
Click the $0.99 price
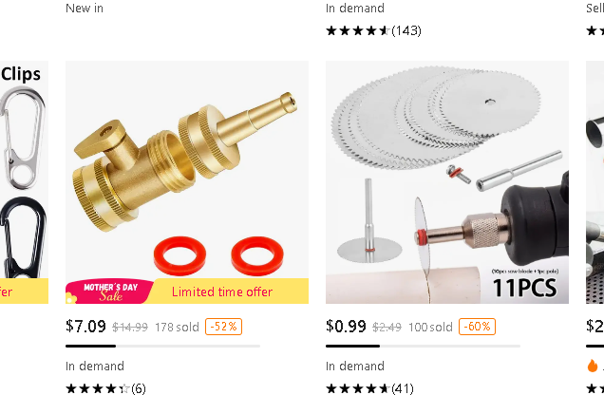tap(346, 326)
